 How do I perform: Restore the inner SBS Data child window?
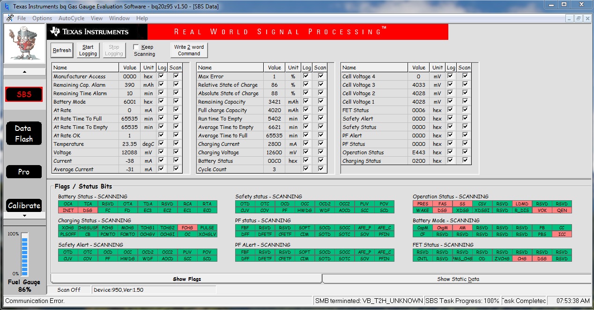pos(579,18)
